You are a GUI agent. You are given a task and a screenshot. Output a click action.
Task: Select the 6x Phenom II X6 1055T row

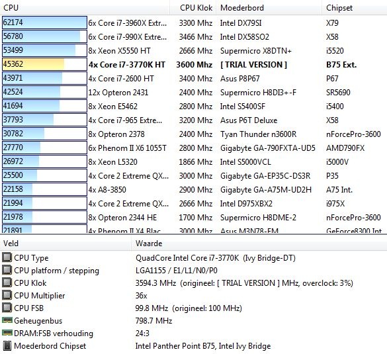193,148
